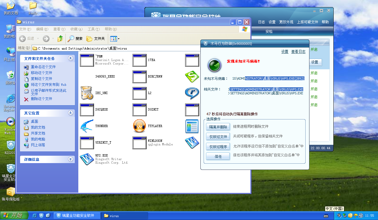Screen dimensions: 378x220
Task: Select the SGCQEXE file icon
Action: tap(87, 109)
